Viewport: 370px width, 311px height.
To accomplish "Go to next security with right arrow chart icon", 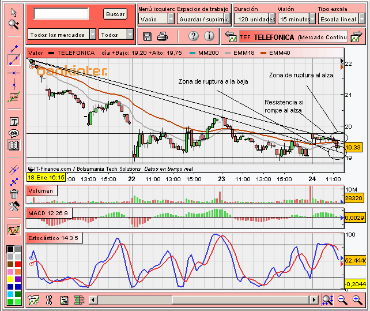I will click(356, 36).
